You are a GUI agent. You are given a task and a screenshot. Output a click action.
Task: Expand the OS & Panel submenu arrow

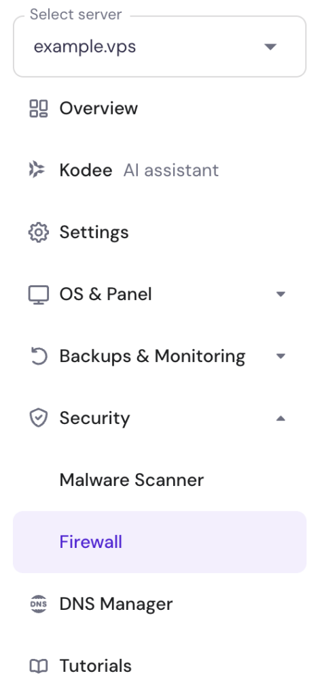point(281,294)
